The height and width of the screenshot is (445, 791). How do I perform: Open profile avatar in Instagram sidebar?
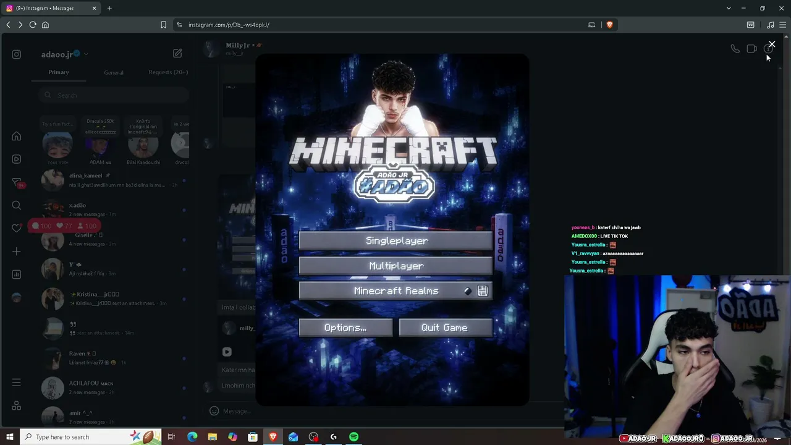click(17, 297)
